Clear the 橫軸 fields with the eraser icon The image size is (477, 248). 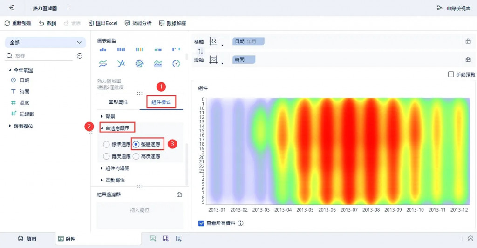[468, 41]
